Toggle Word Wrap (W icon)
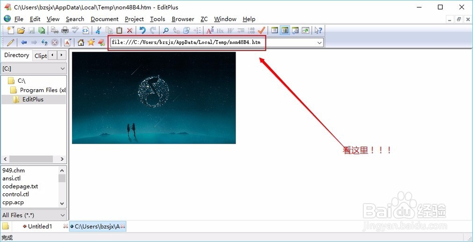Image resolution: width=473 pixels, height=242 pixels. pyautogui.click(x=230, y=30)
